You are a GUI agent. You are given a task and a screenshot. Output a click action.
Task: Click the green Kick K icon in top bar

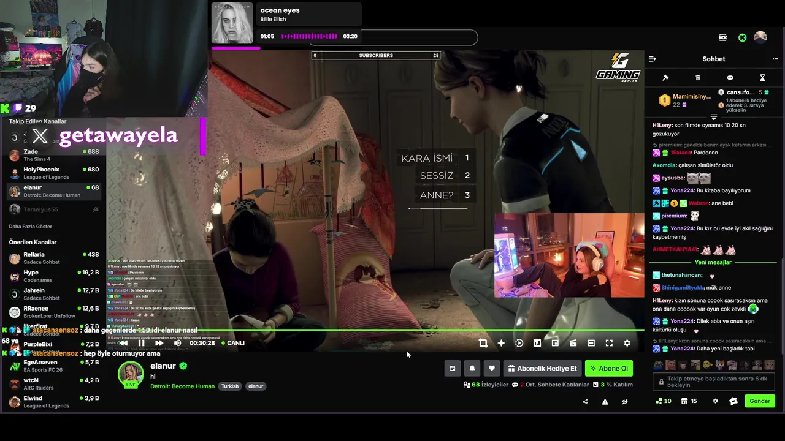pos(743,37)
